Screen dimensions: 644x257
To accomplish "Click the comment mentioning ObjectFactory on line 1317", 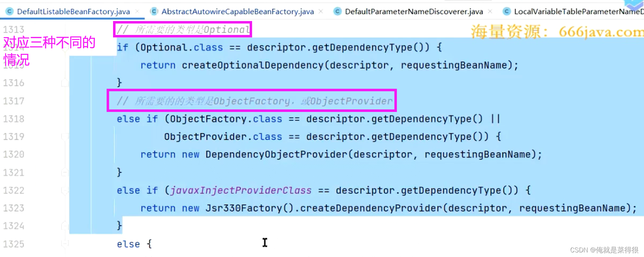I will click(x=255, y=101).
